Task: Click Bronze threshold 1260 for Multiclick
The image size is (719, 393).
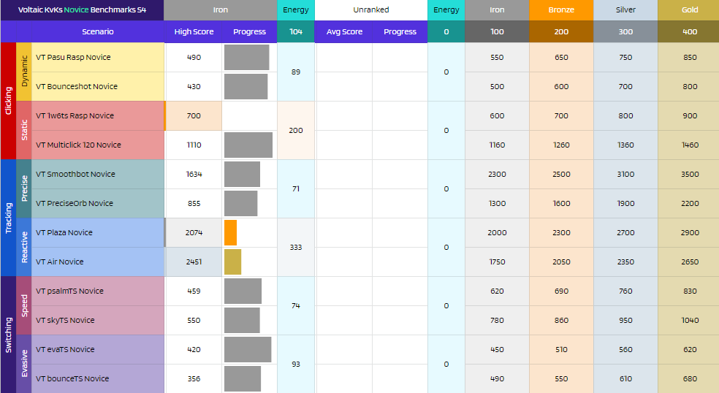Action: 561,145
